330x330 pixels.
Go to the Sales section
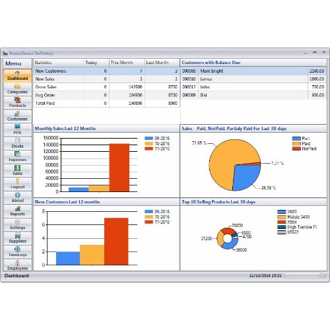click(17, 170)
